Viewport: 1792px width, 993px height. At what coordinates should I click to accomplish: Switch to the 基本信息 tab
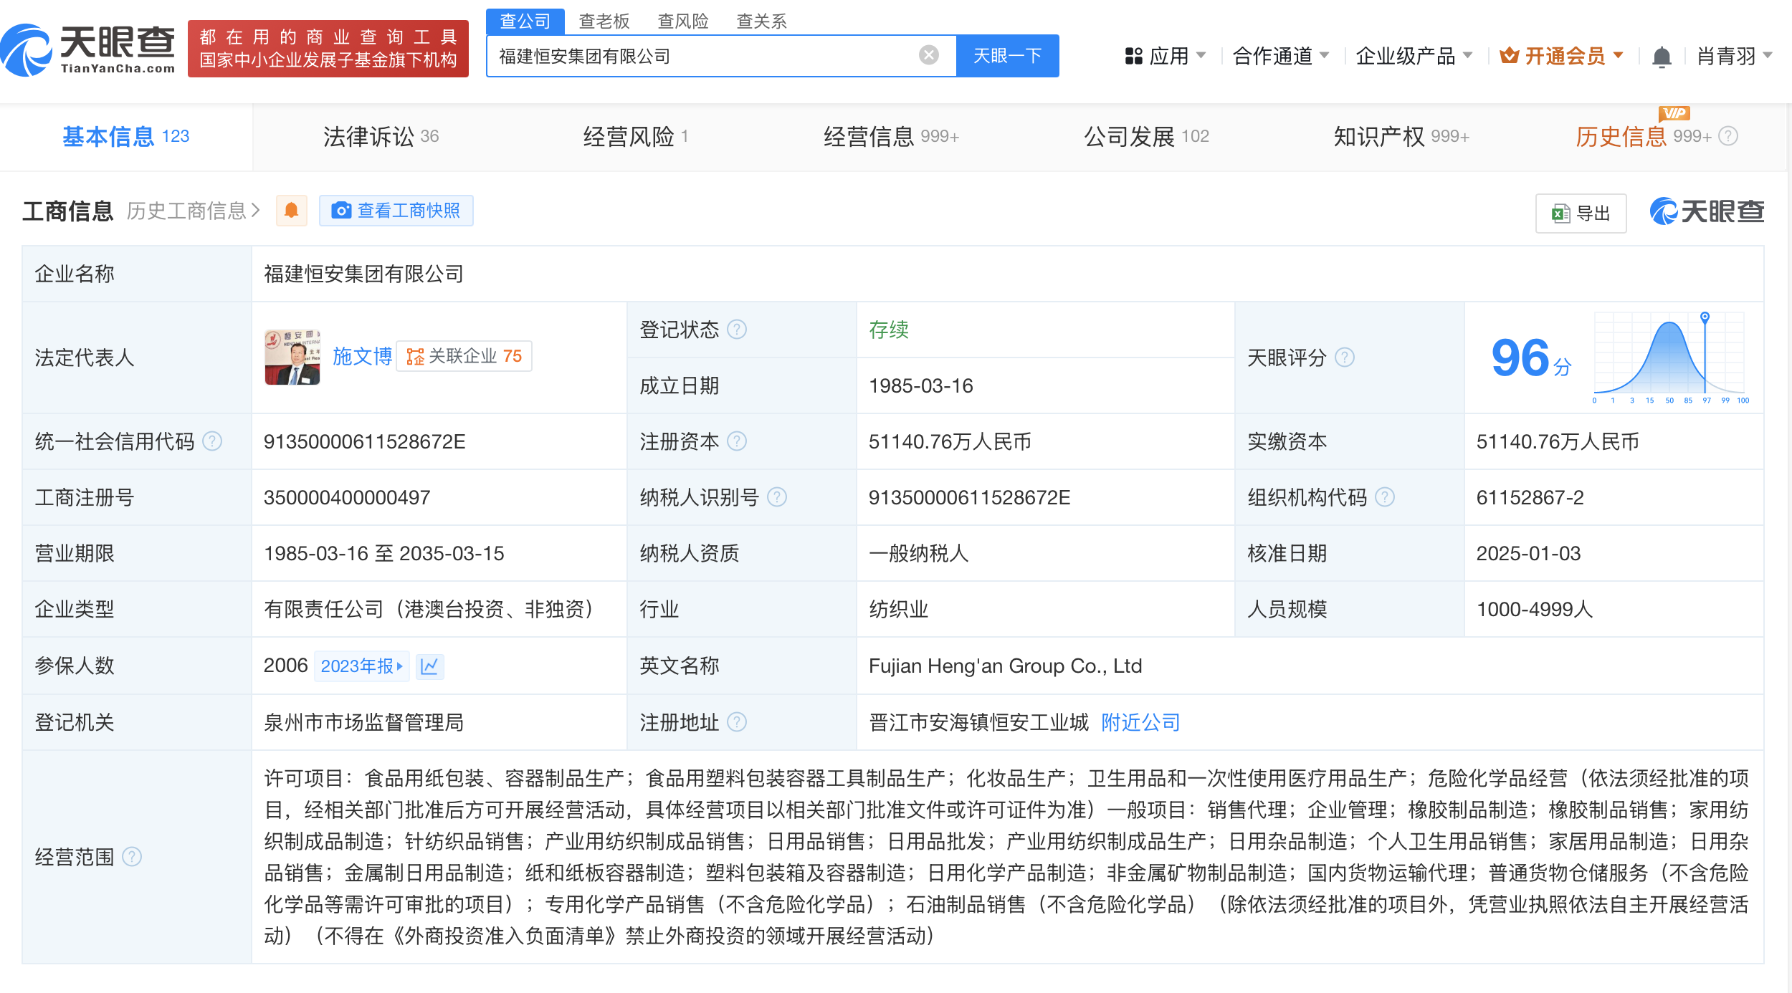click(x=125, y=136)
